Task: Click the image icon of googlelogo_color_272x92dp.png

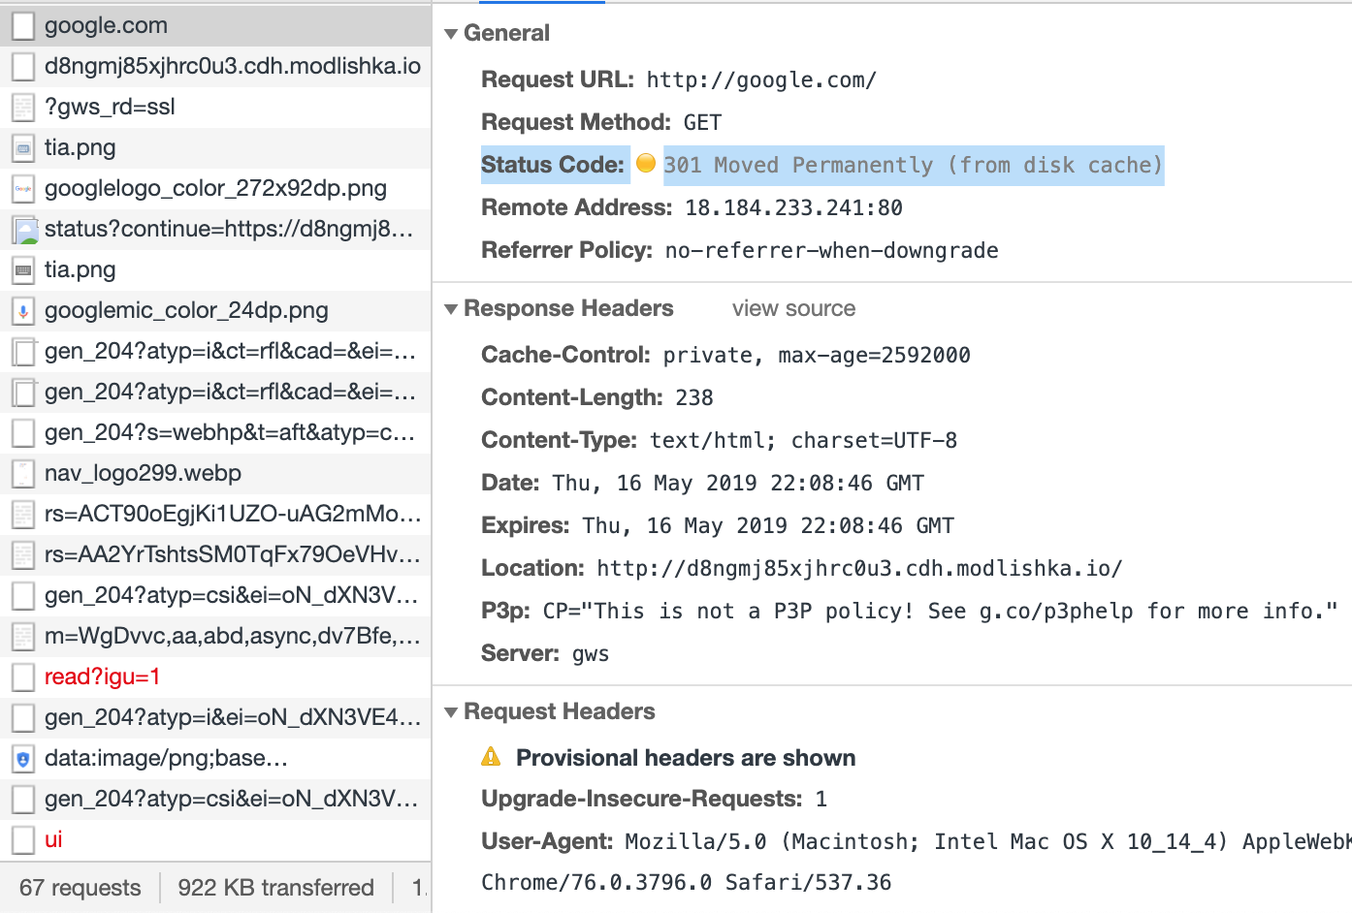Action: tap(23, 188)
